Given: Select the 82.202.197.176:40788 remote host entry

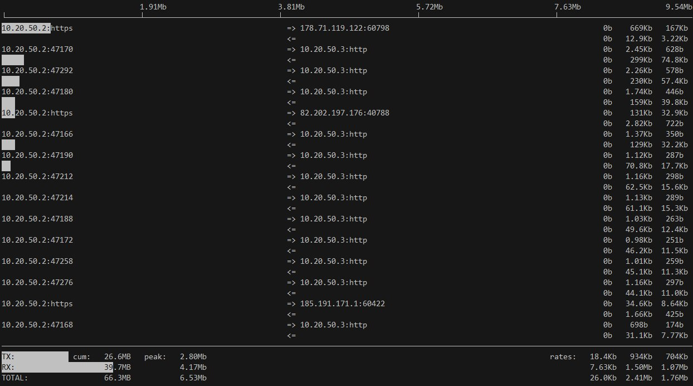Looking at the screenshot, I should pyautogui.click(x=344, y=113).
